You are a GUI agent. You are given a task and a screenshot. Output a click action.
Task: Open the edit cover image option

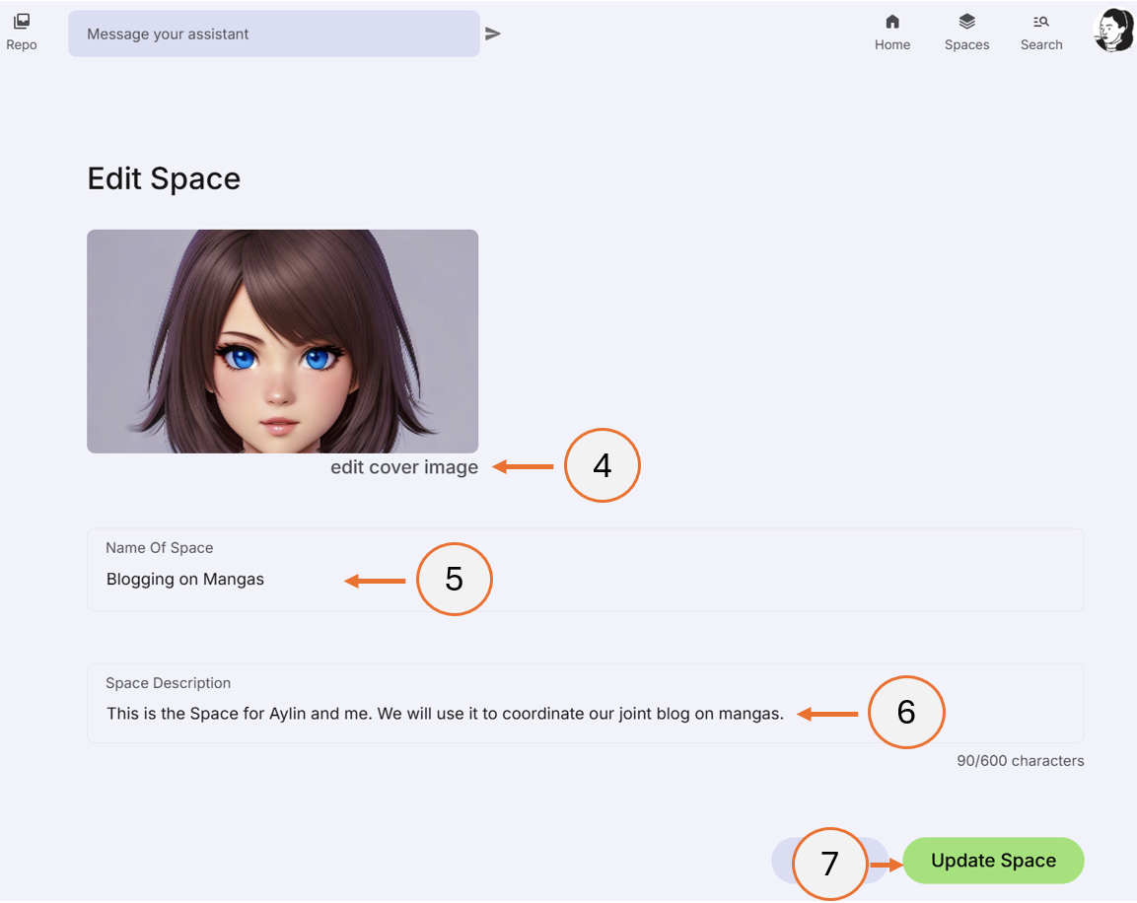(404, 466)
